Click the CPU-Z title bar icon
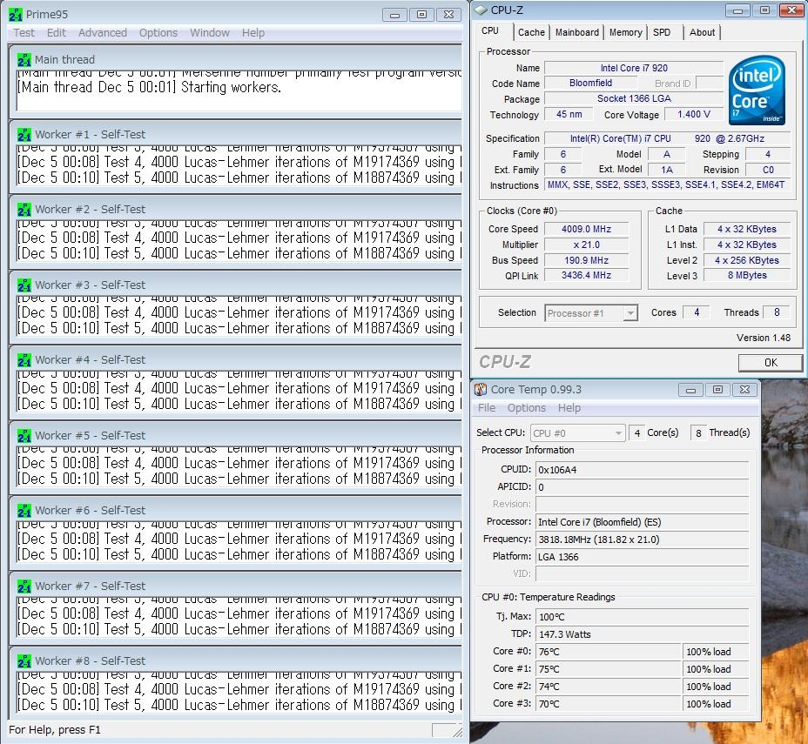808x744 pixels. pyautogui.click(x=481, y=10)
